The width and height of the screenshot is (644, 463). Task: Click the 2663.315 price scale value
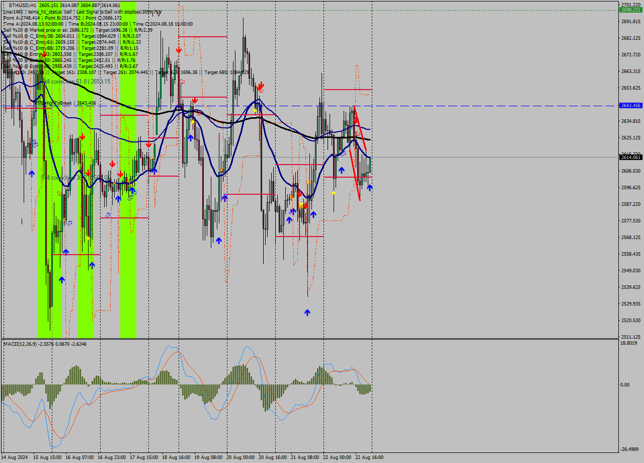[x=631, y=71]
